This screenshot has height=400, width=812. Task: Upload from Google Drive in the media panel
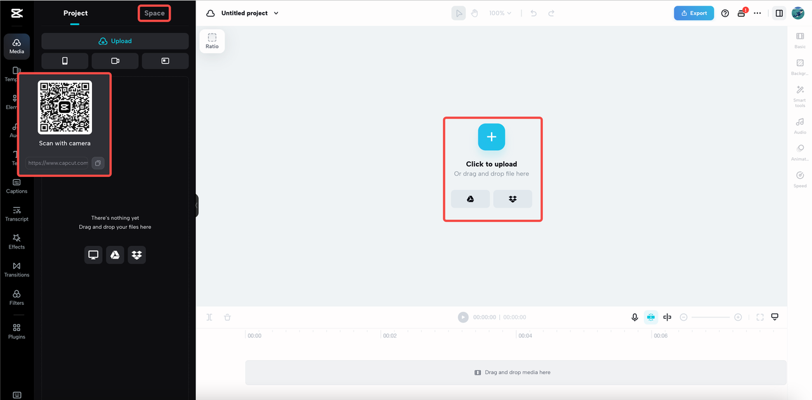pyautogui.click(x=115, y=255)
